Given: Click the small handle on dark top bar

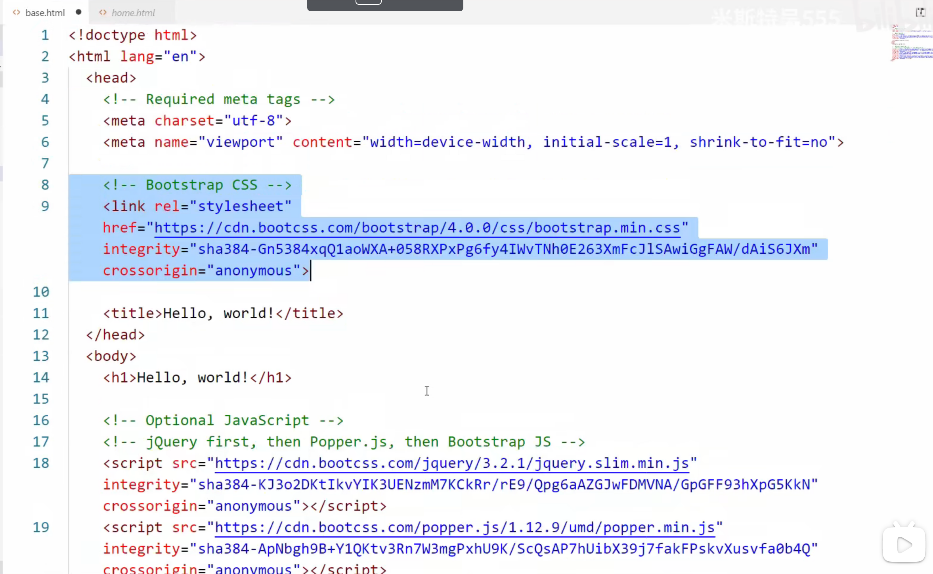Looking at the screenshot, I should click(x=368, y=2).
